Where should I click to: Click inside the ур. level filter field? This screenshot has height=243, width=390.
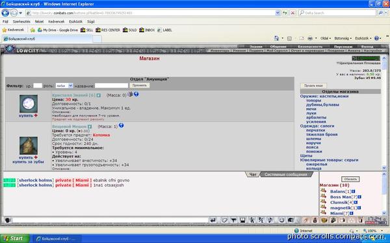(38, 86)
